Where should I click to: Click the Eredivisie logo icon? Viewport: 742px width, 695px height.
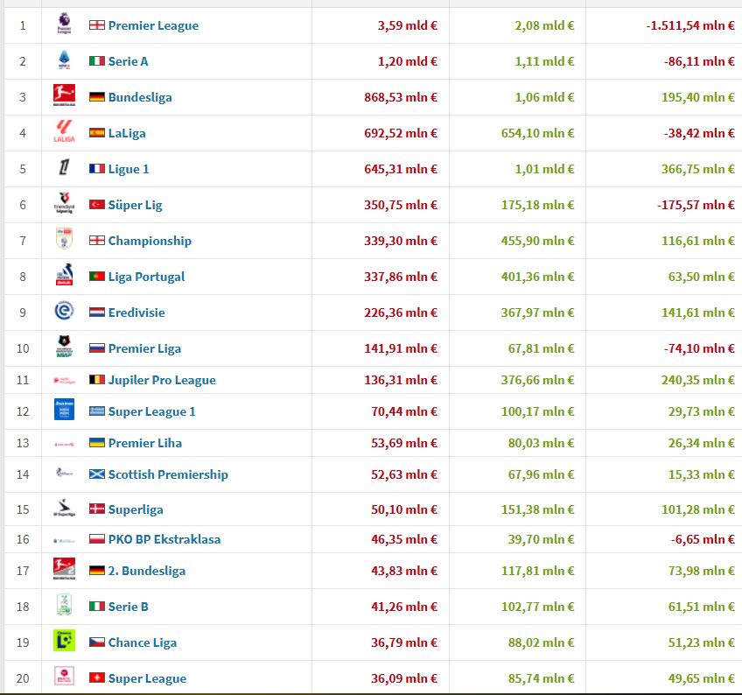point(64,312)
